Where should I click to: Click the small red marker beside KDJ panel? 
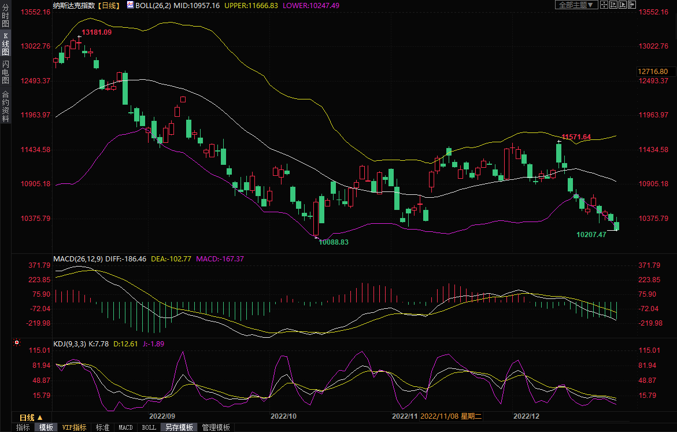pos(16,344)
